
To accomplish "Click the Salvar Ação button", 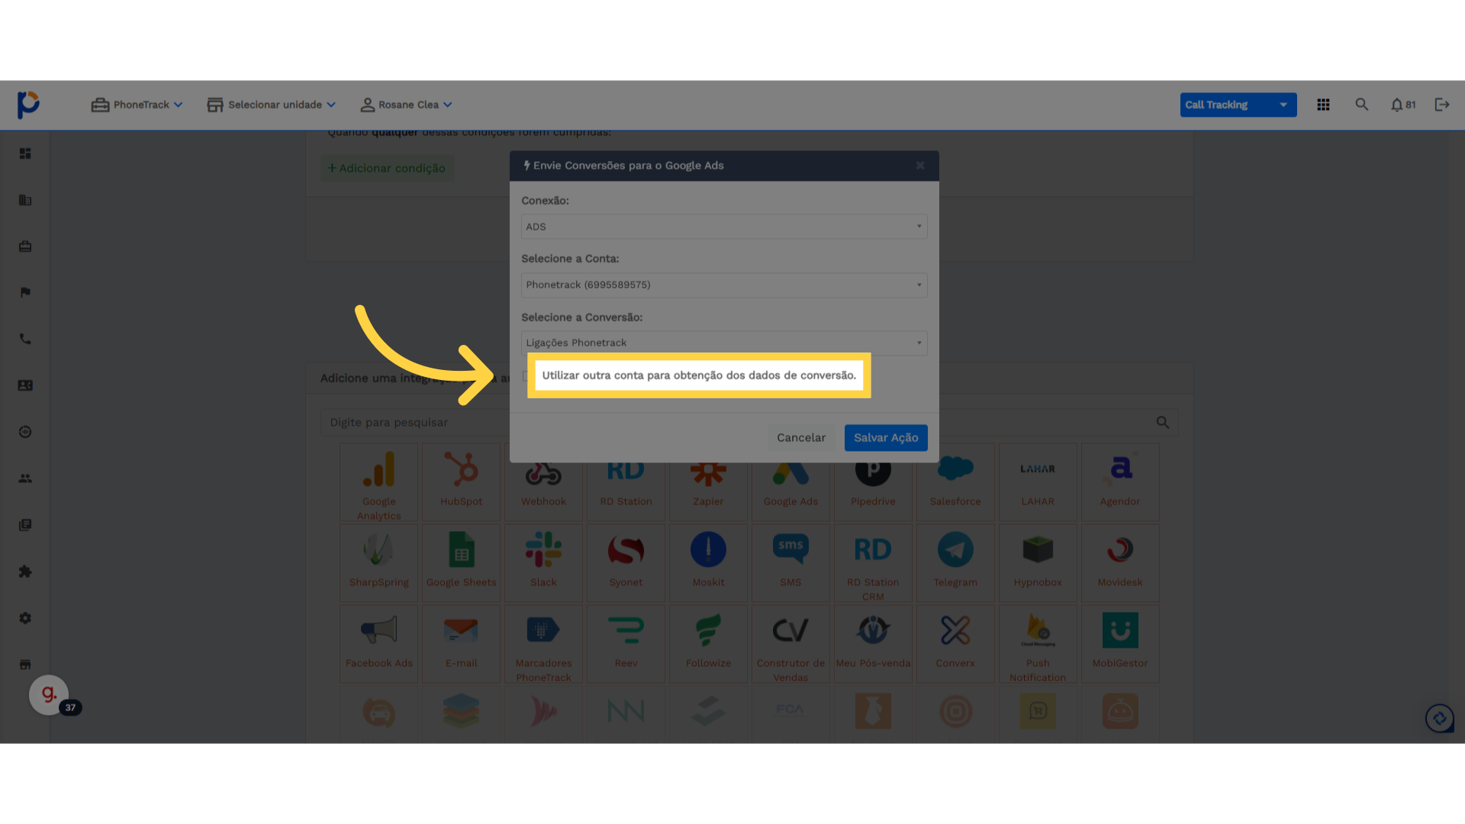I will [886, 438].
